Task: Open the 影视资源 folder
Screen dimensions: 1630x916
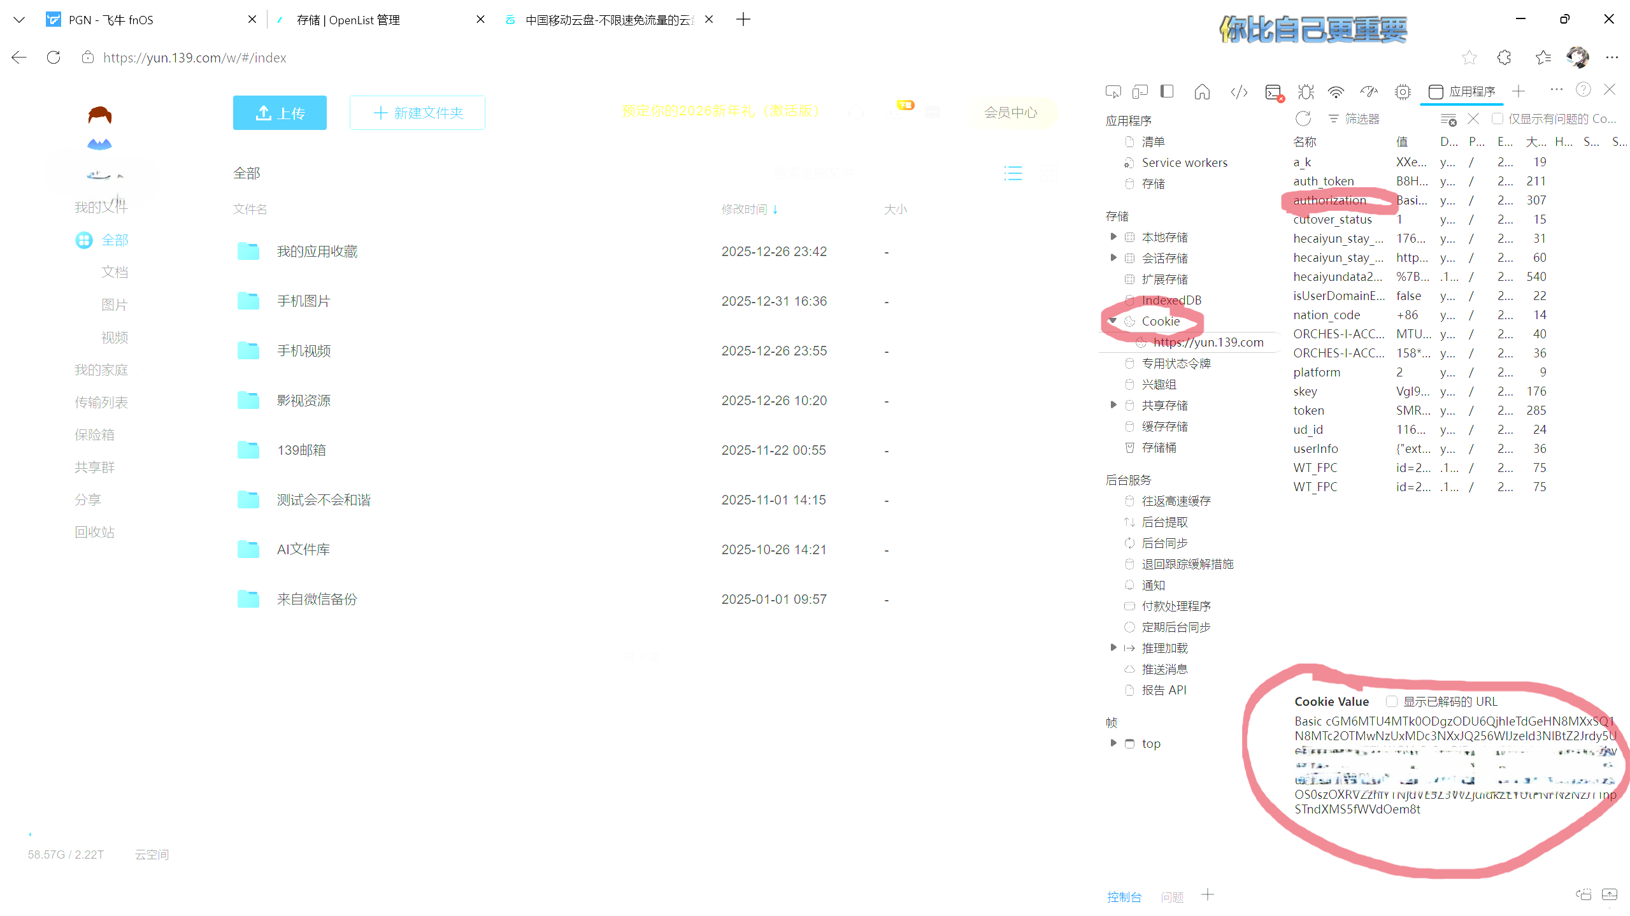Action: pos(304,401)
